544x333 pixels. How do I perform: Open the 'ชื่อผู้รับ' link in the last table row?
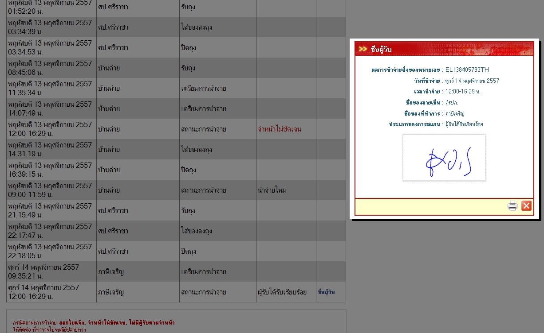tap(327, 292)
